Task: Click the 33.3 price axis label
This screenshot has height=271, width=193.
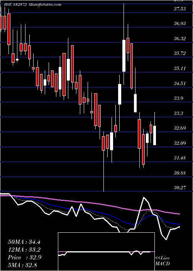Action: pos(179,113)
